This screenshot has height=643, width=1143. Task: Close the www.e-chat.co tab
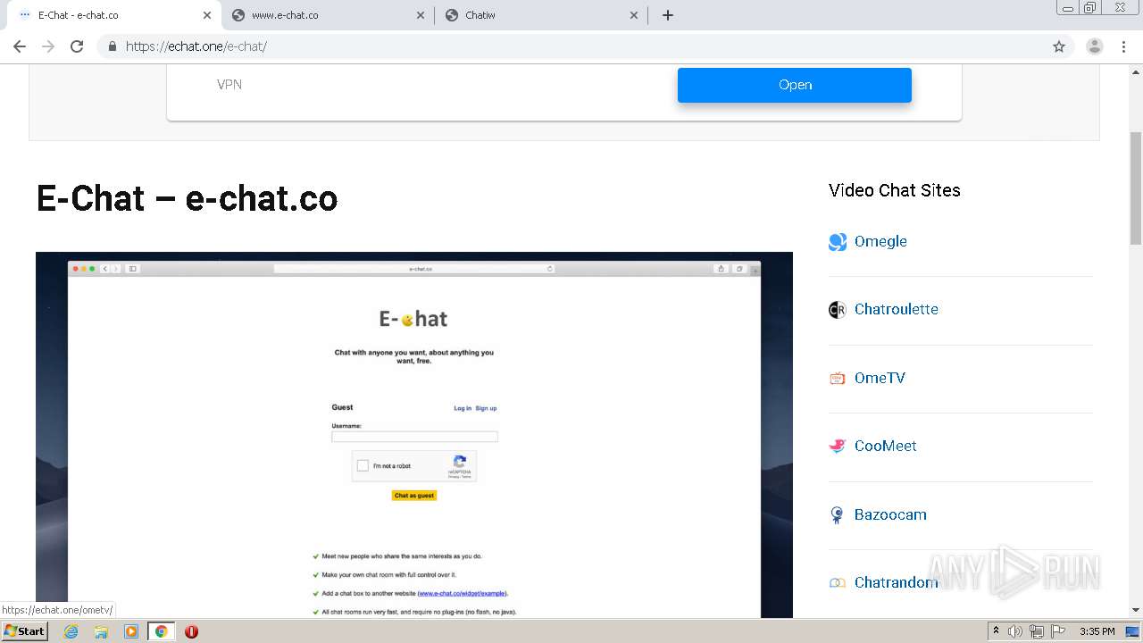[x=421, y=15]
